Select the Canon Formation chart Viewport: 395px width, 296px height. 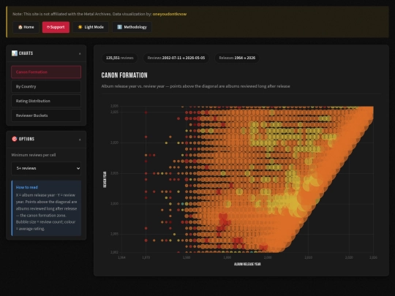click(46, 72)
